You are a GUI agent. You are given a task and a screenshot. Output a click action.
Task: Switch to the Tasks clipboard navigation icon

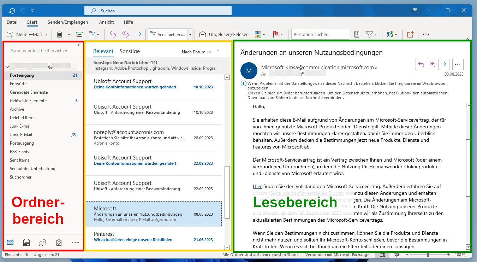coord(59,243)
